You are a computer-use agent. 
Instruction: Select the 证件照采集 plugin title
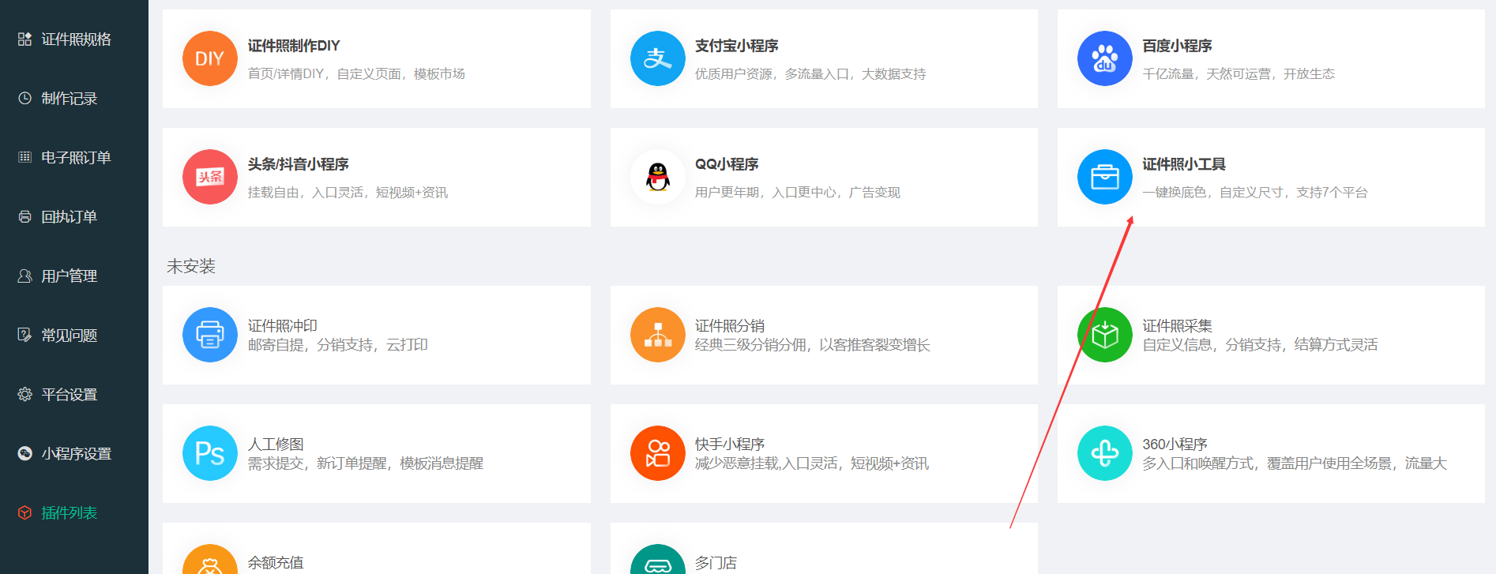tap(1177, 325)
